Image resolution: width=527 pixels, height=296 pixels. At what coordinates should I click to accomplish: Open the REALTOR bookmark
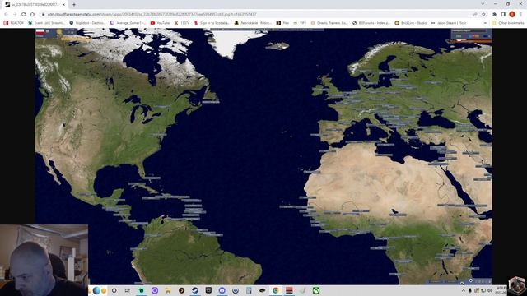click(x=14, y=23)
